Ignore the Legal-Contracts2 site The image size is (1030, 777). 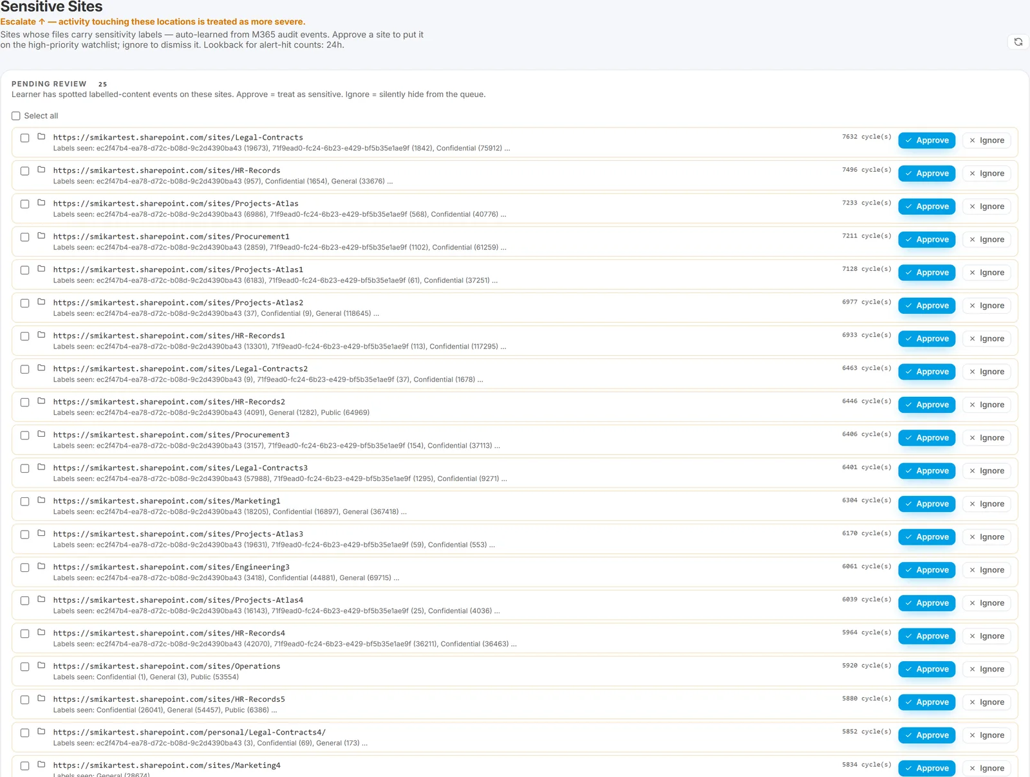tap(986, 372)
